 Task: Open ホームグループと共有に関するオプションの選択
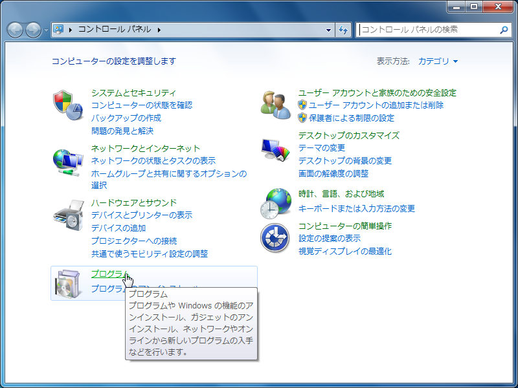(x=169, y=179)
